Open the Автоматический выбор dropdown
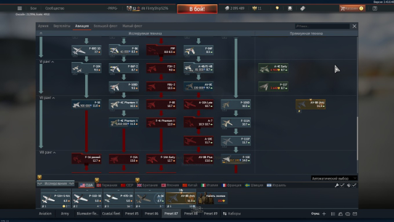This screenshot has width=394, height=222. tap(334, 178)
